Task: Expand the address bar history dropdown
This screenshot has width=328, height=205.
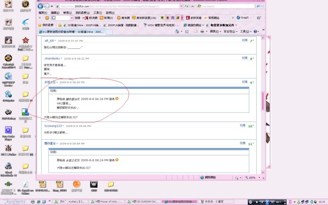Action: [181, 6]
